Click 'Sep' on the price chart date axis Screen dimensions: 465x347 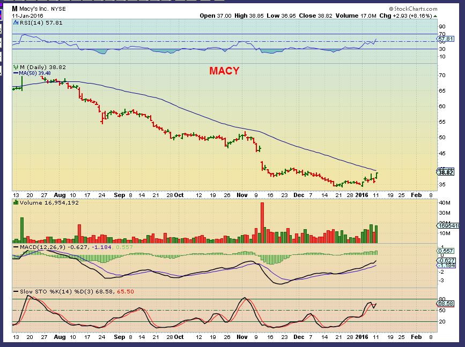pos(120,195)
